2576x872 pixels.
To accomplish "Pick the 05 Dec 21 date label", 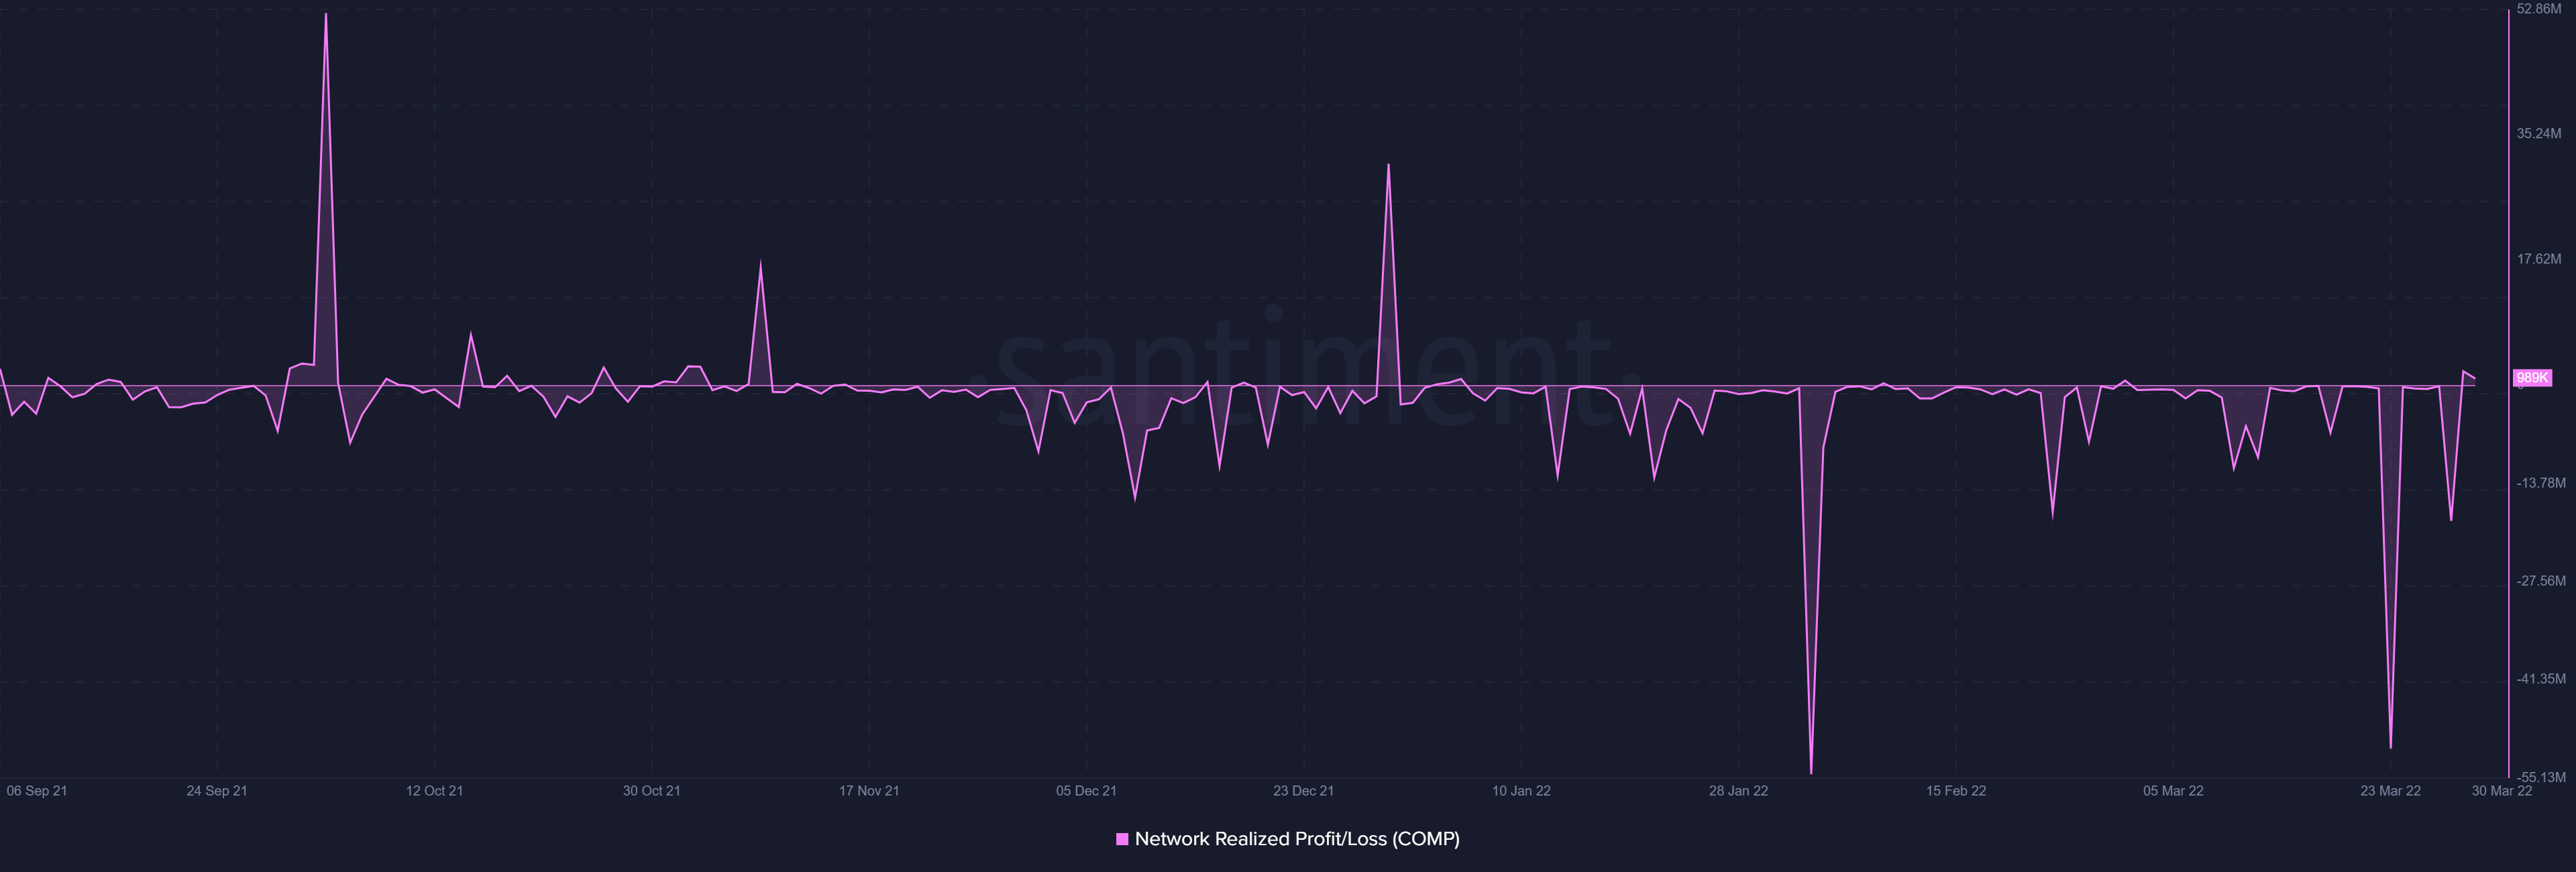I will pos(1086,791).
